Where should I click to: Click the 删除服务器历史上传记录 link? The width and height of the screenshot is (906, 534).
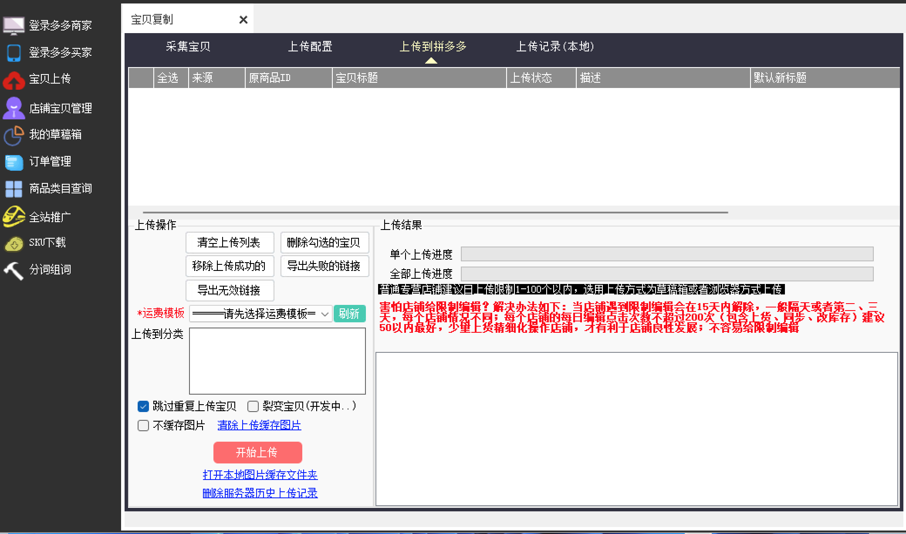(260, 493)
